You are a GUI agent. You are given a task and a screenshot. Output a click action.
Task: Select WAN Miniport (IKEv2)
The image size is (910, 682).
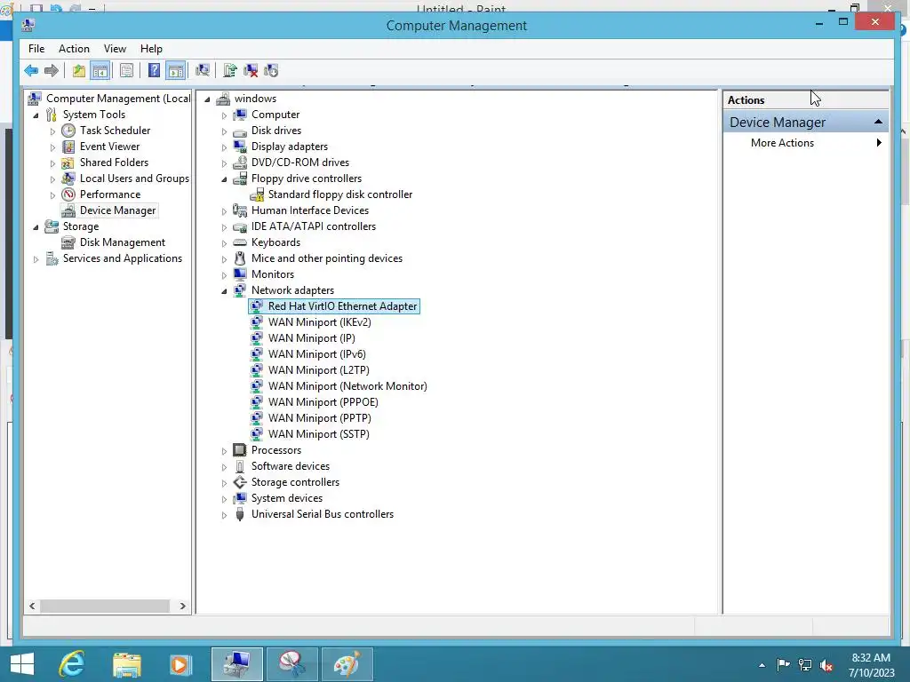pos(319,322)
